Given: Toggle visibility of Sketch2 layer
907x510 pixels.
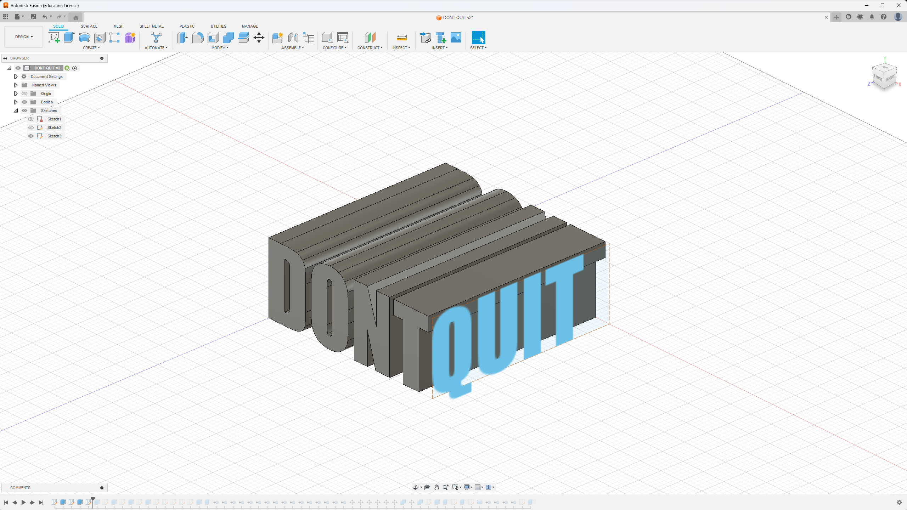Looking at the screenshot, I should (30, 127).
